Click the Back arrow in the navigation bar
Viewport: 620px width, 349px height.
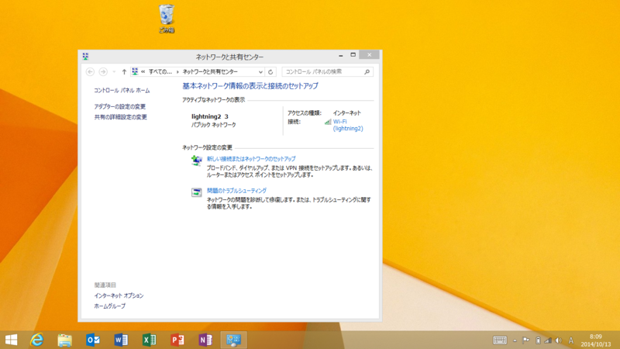[90, 71]
